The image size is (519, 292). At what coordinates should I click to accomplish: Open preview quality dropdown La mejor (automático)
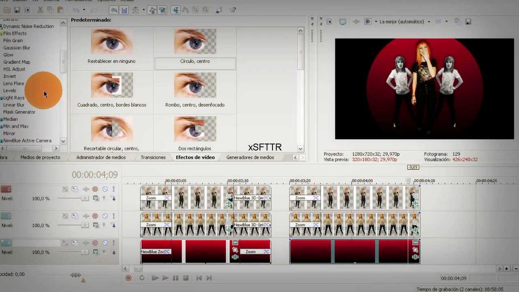(x=404, y=21)
